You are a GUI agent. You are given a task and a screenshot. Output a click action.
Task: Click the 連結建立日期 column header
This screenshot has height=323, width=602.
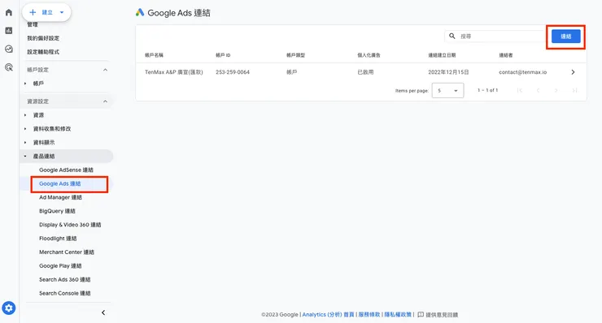point(442,55)
